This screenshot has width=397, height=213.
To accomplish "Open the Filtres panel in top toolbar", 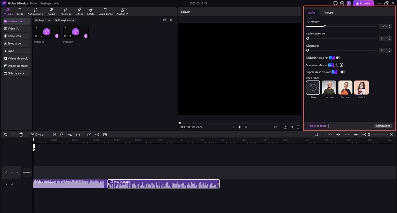I will click(79, 12).
